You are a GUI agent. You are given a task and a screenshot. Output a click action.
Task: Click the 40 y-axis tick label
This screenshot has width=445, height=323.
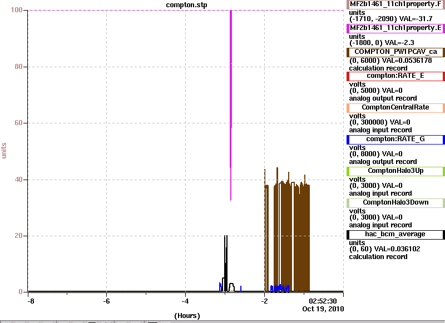pos(18,180)
